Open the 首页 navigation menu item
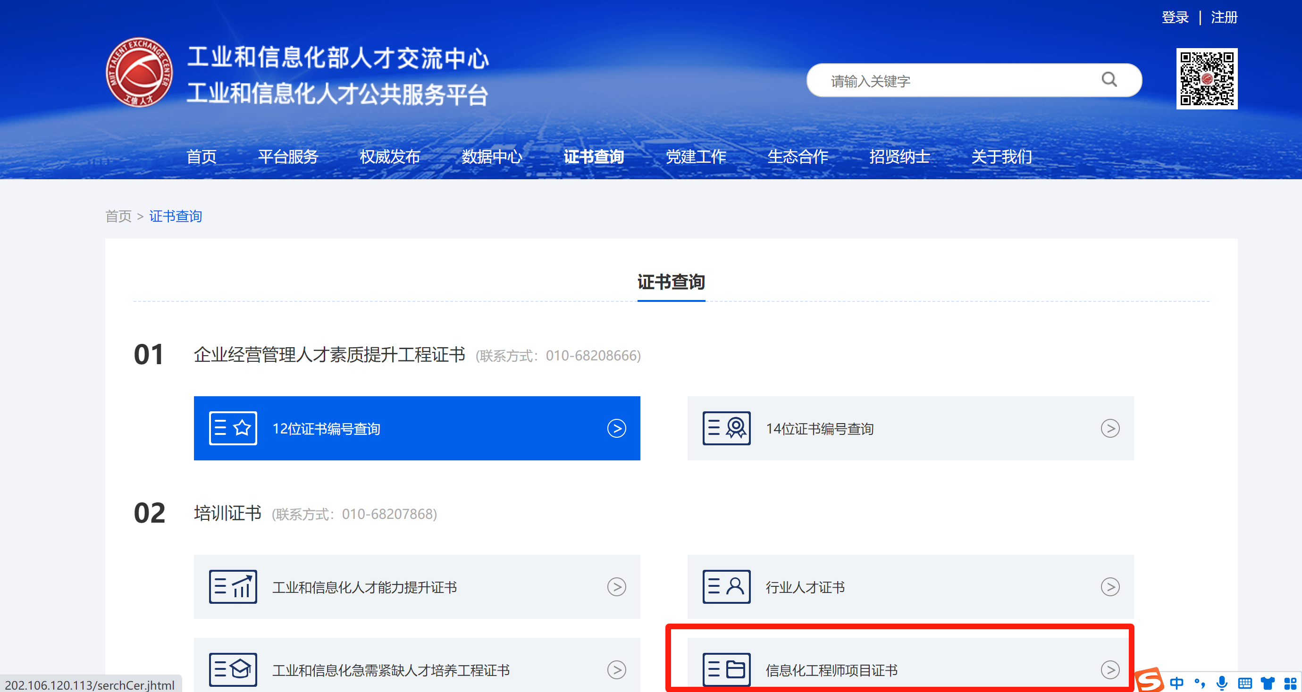The image size is (1302, 692). click(201, 157)
